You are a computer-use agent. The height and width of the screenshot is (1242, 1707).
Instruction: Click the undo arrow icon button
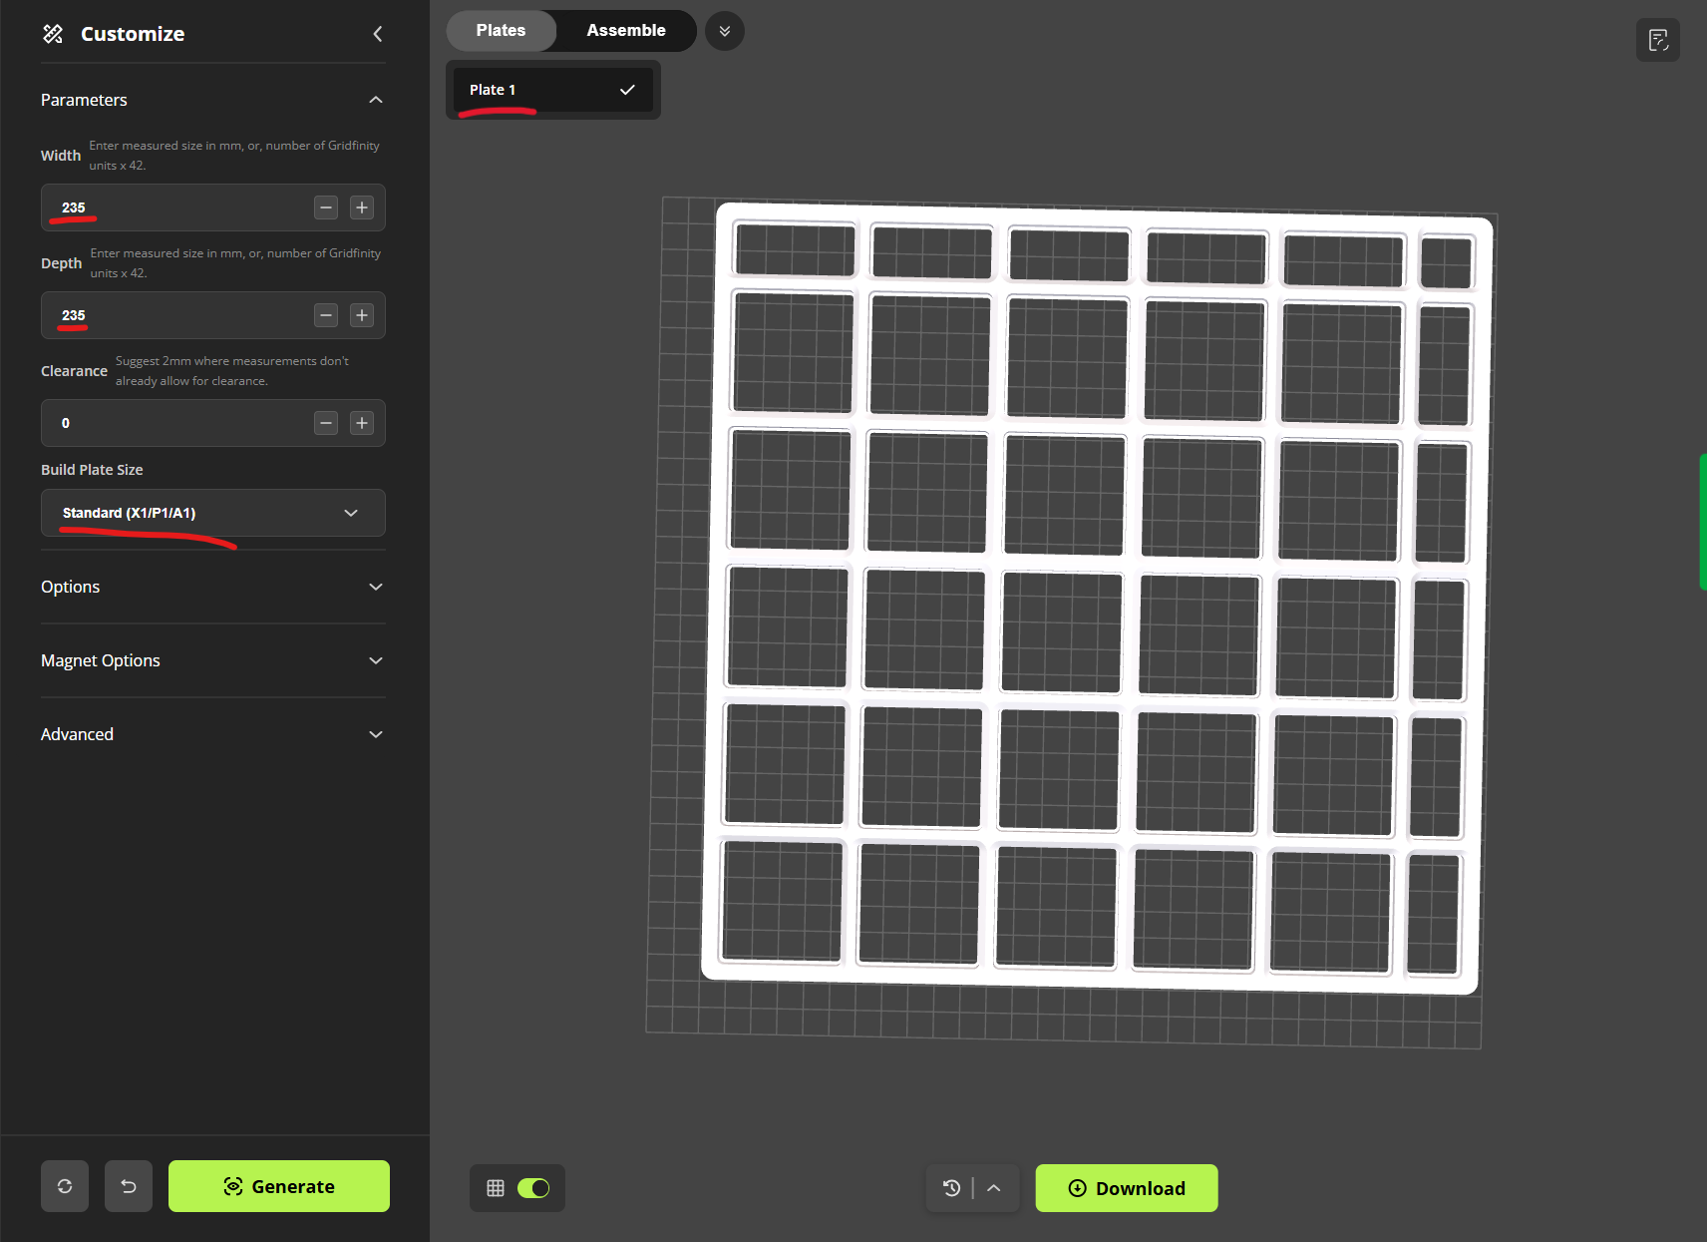tap(129, 1186)
